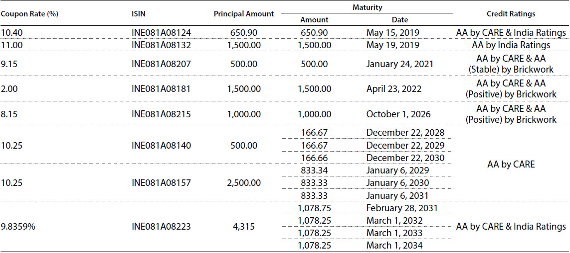
Task: Select the Maturity header cell
Action: [367, 7]
